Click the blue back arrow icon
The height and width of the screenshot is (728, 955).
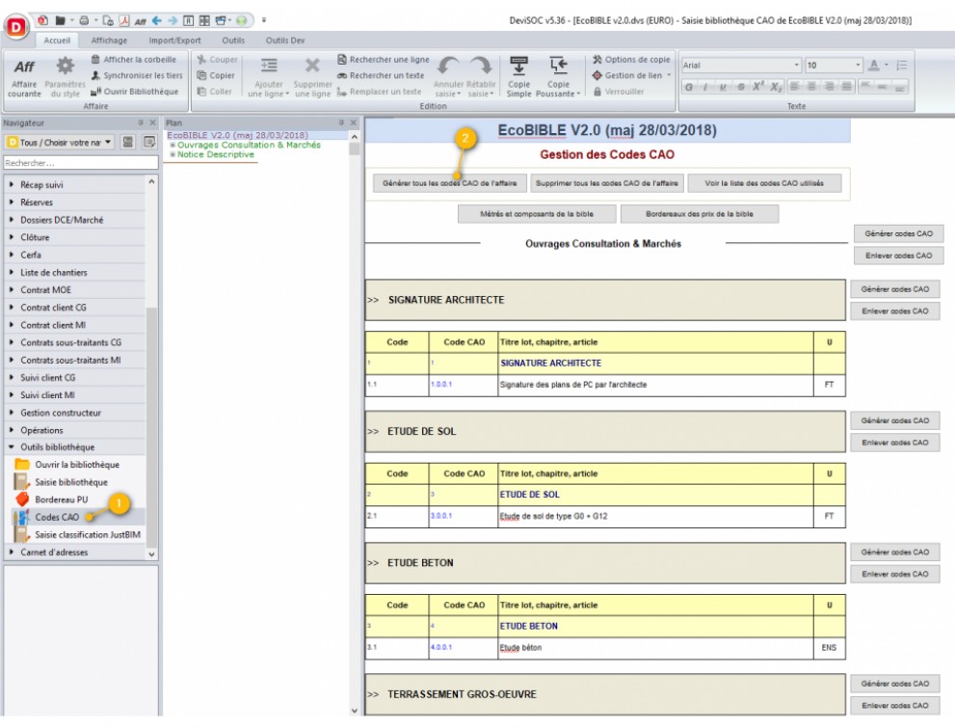point(156,20)
